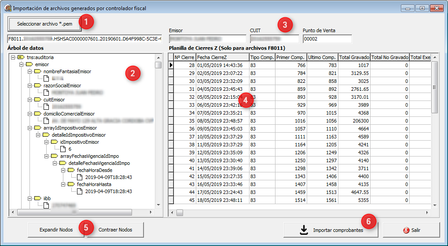448x246 pixels.
Task: Click the download icon on Importar comprobantes
Action: click(x=303, y=230)
